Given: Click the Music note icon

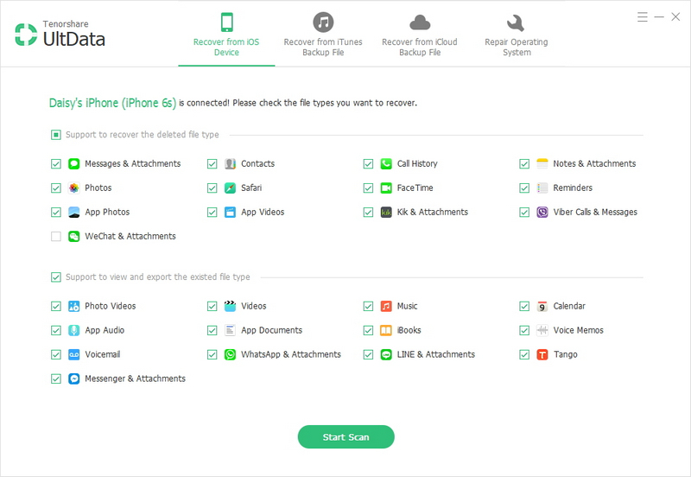Looking at the screenshot, I should (x=386, y=307).
